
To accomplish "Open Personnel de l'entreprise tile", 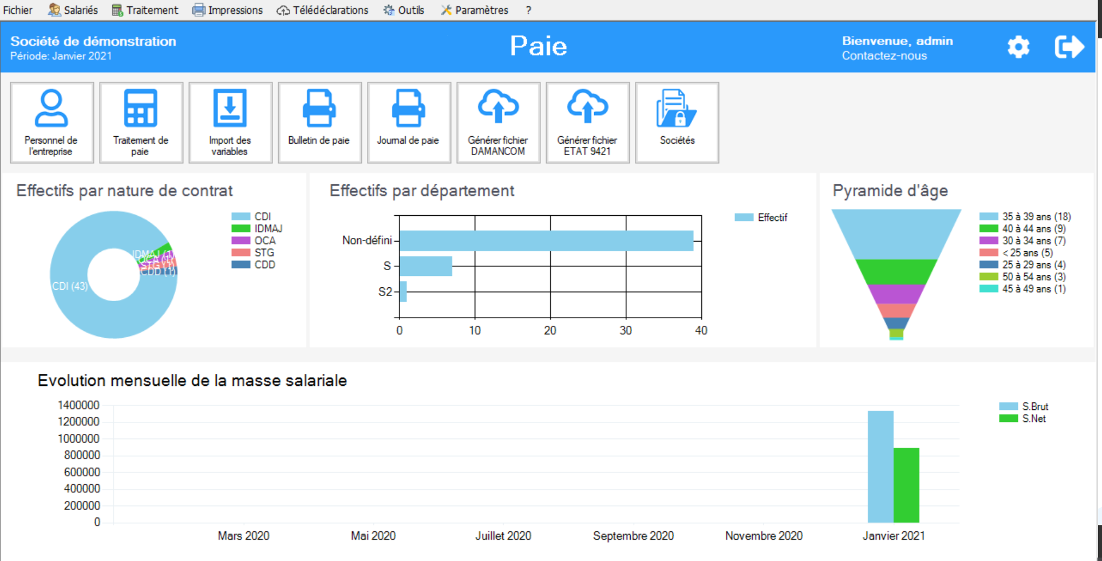I will point(52,123).
